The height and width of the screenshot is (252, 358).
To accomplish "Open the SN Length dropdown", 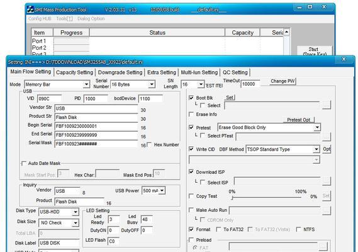I will 201,84.
